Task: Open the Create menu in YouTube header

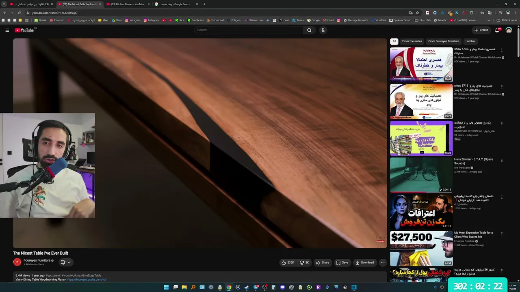Action: (x=481, y=30)
